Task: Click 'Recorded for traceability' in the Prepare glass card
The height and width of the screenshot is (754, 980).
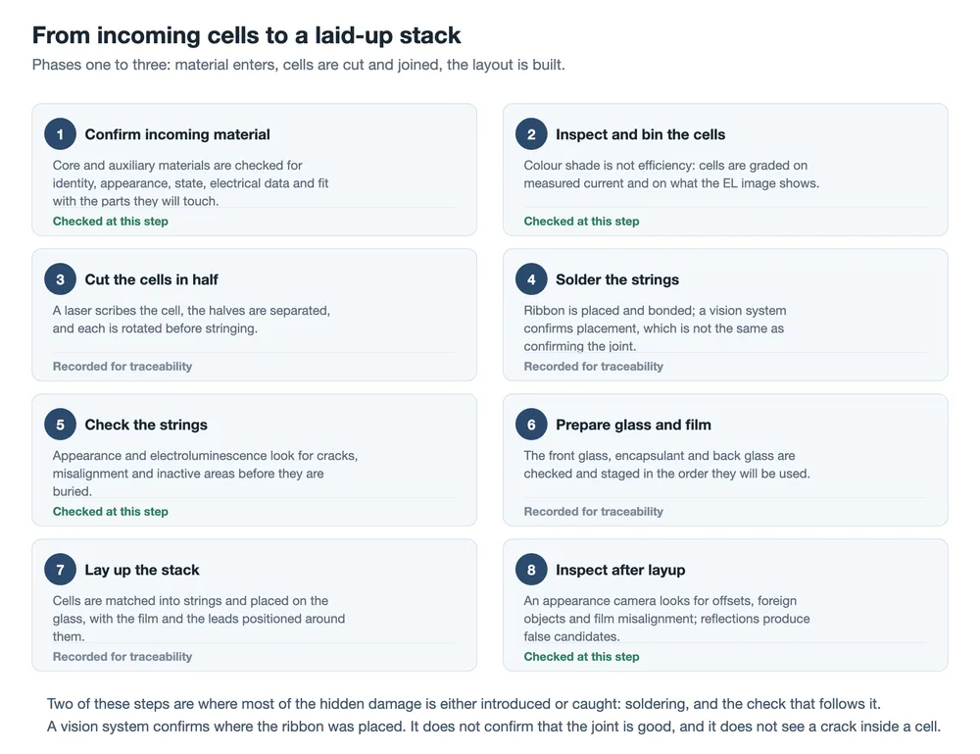Action: pos(594,512)
